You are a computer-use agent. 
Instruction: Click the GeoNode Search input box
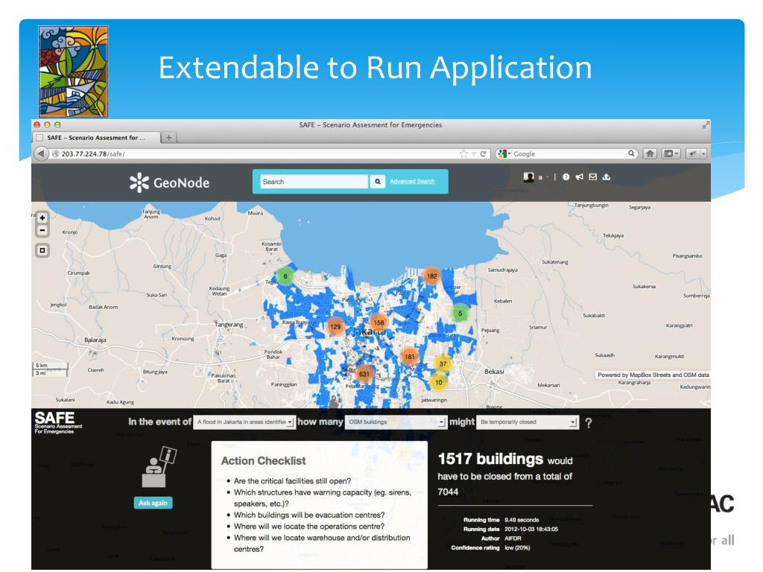point(314,182)
